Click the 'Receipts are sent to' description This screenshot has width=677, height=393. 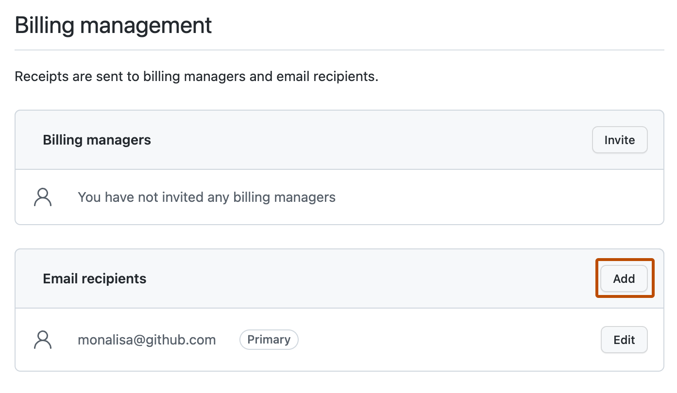pos(196,77)
